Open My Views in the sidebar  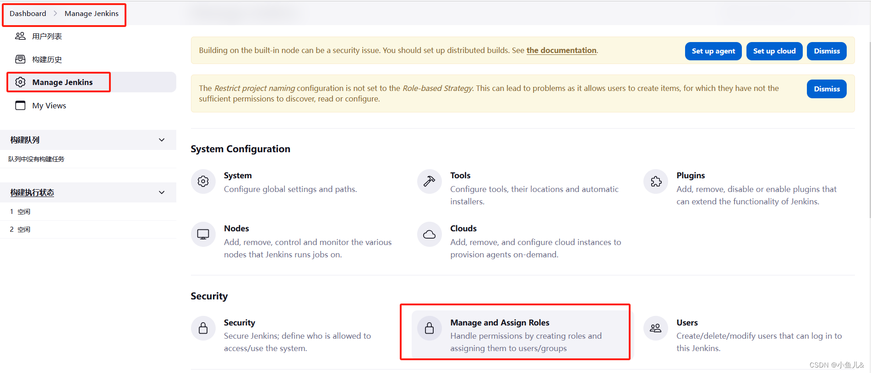pos(88,106)
